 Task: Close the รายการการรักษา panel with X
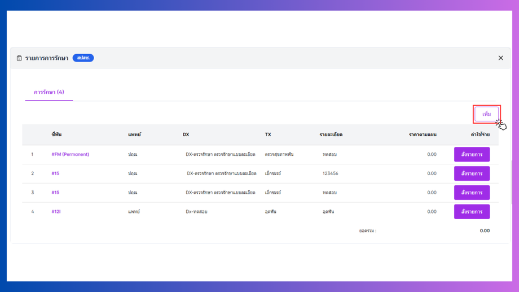[500, 58]
